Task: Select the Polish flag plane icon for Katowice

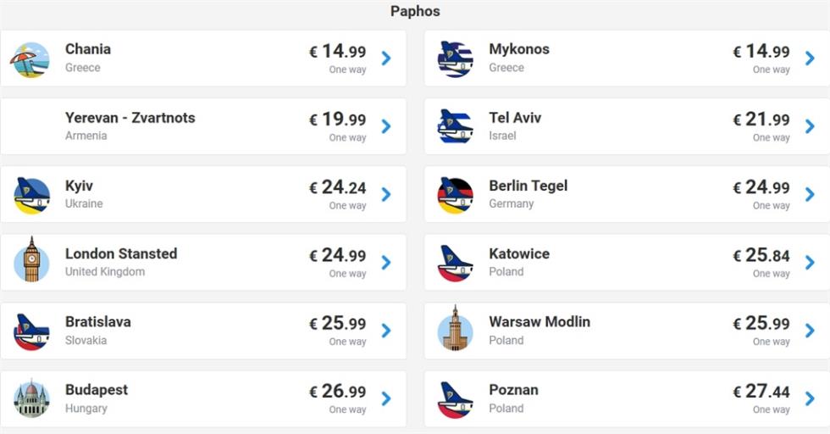Action: pos(456,264)
